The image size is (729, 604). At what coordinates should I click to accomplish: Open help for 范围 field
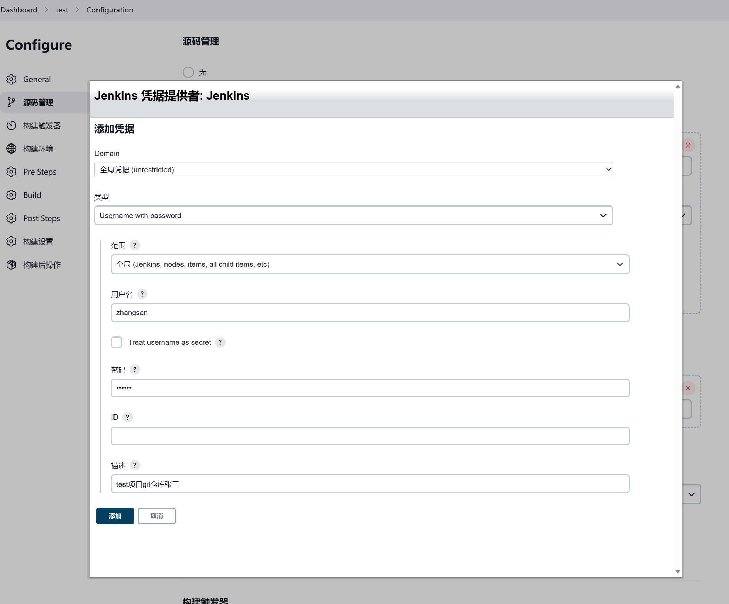tap(135, 245)
